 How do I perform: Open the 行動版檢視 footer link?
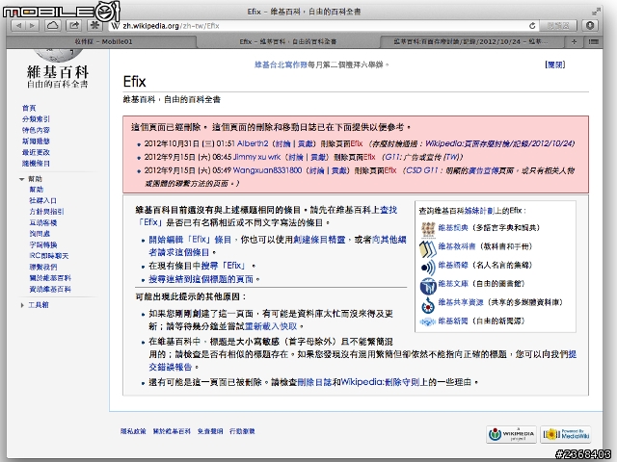tap(242, 431)
